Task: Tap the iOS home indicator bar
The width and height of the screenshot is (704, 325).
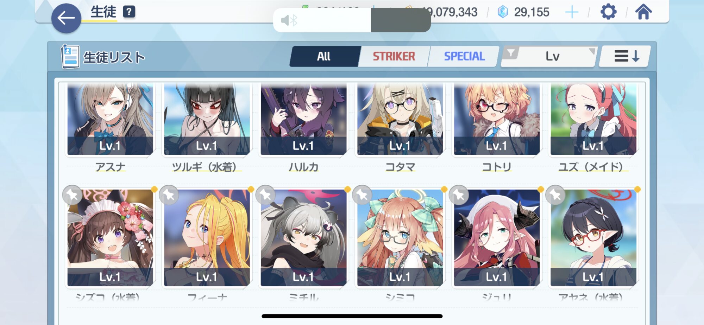Action: point(352,316)
